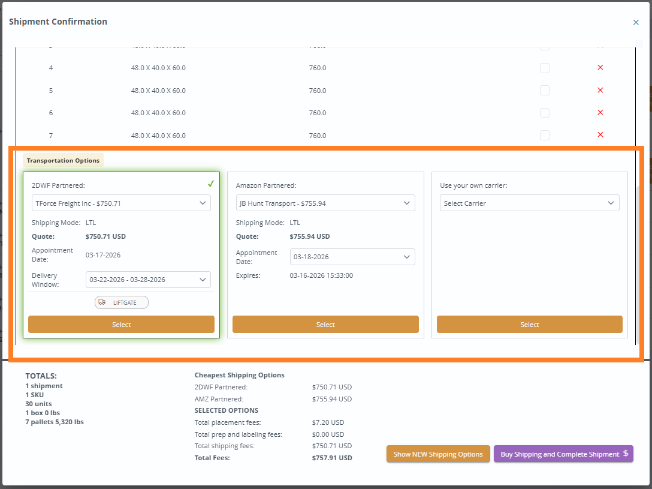Enable the checkbox on pallet row 7
The height and width of the screenshot is (489, 652).
click(x=544, y=136)
